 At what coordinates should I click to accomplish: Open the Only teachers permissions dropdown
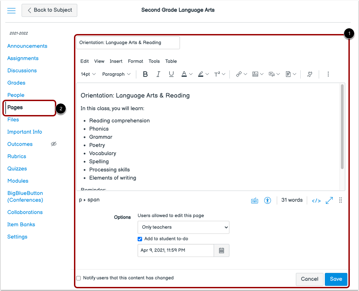[x=183, y=227]
